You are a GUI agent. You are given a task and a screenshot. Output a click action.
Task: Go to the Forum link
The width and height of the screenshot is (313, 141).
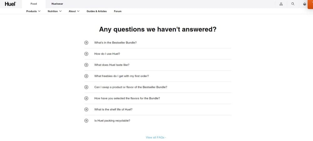coord(118,11)
